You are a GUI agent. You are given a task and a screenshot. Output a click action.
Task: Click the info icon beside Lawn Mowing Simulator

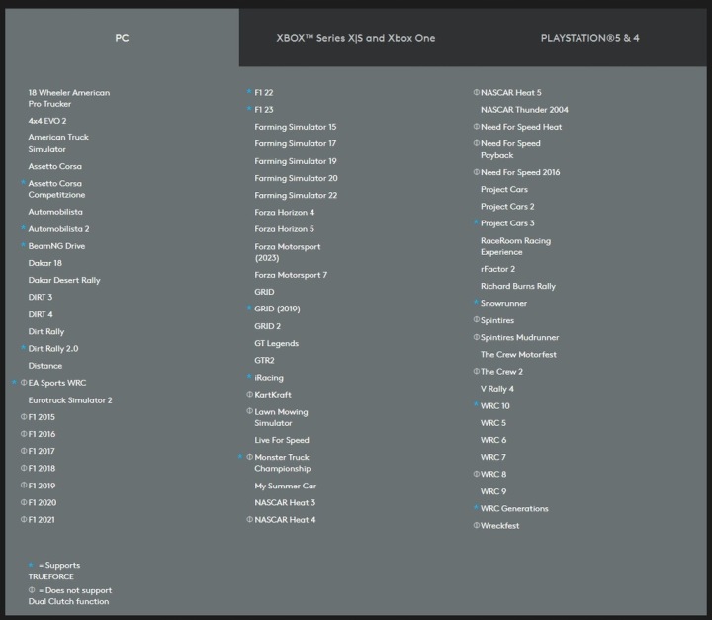(250, 411)
